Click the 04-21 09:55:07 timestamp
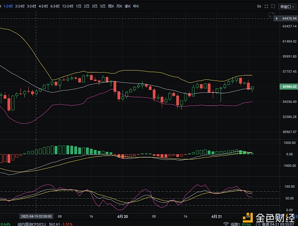This screenshot has height=226, width=298. 282,225
